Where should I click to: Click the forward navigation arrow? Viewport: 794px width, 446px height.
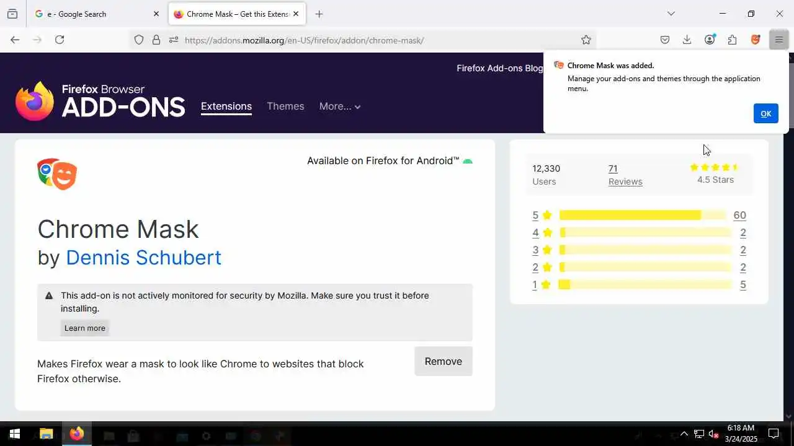(x=37, y=40)
